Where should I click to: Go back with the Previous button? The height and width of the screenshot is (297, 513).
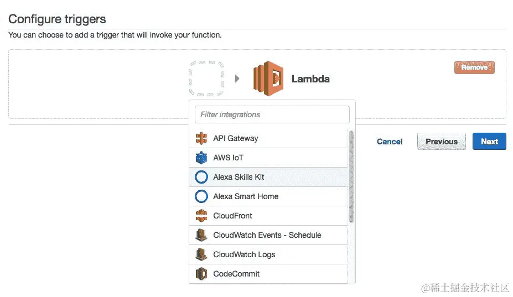coord(441,142)
